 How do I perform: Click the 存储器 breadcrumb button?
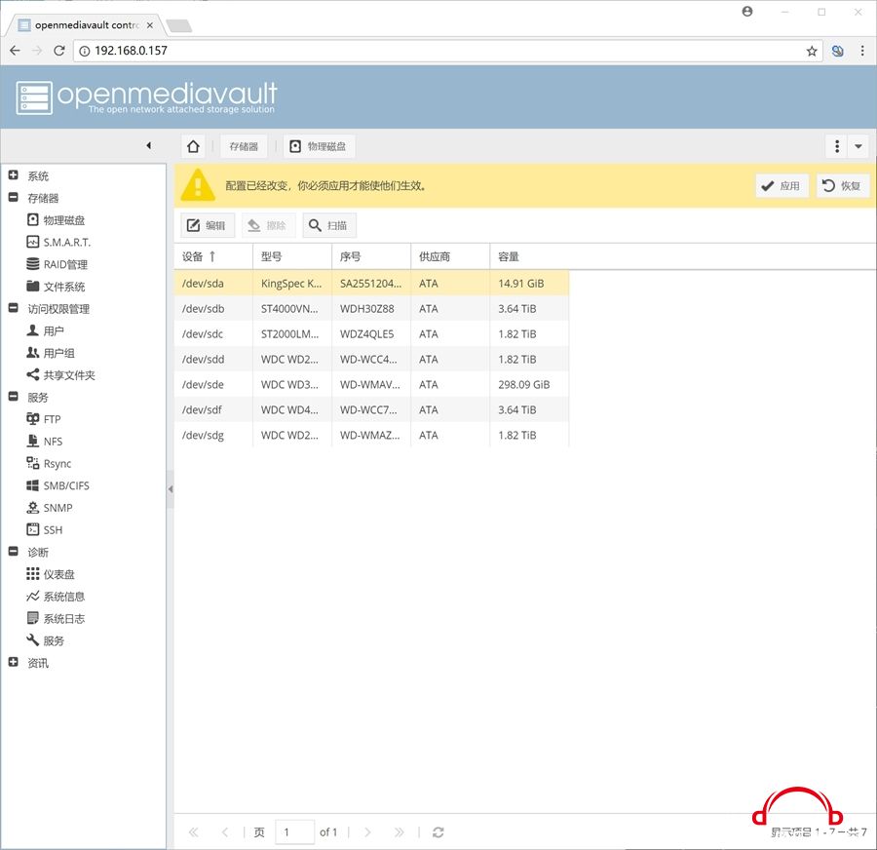[x=244, y=146]
